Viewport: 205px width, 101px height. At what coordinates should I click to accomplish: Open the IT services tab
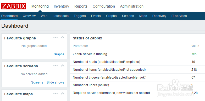pos(179,16)
